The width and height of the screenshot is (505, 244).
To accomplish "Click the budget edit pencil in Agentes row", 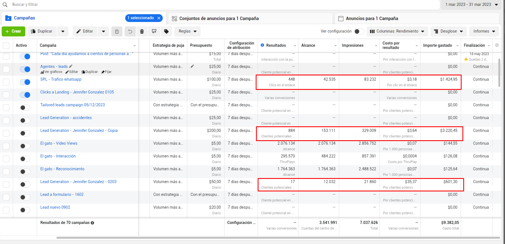I will (192, 66).
